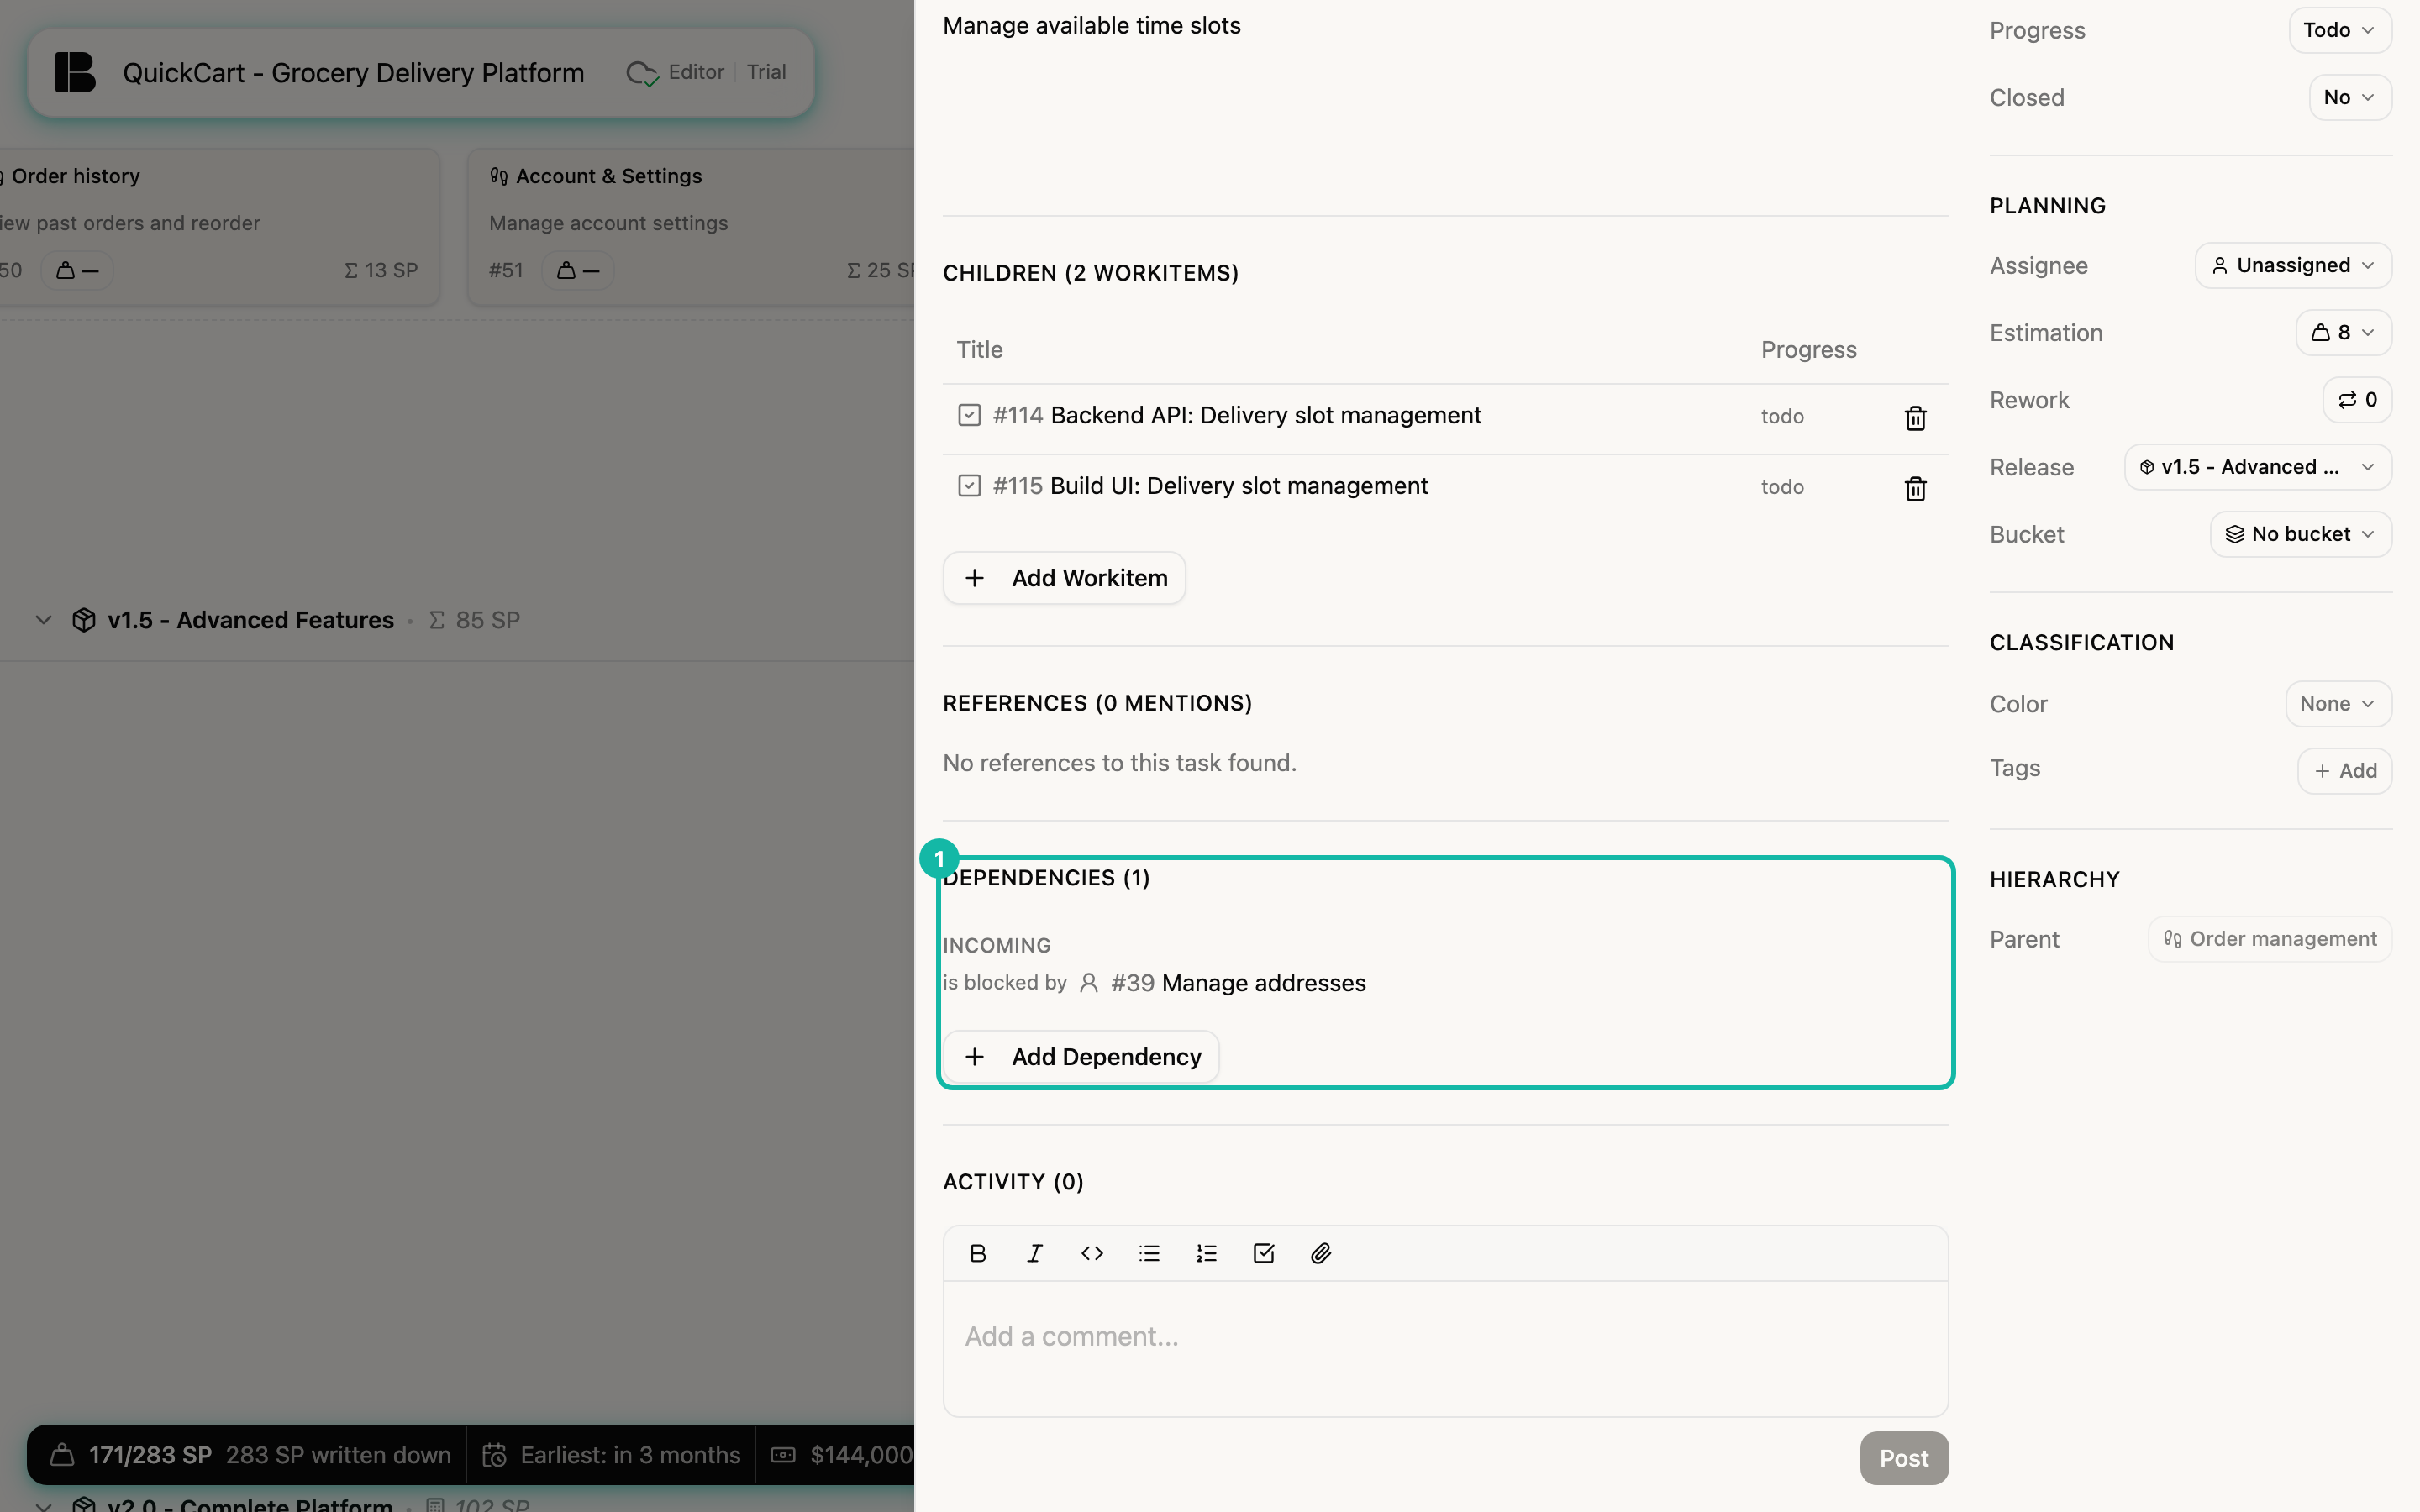Click the description text Manage available time slots
The height and width of the screenshot is (1512, 2420).
(x=1091, y=26)
